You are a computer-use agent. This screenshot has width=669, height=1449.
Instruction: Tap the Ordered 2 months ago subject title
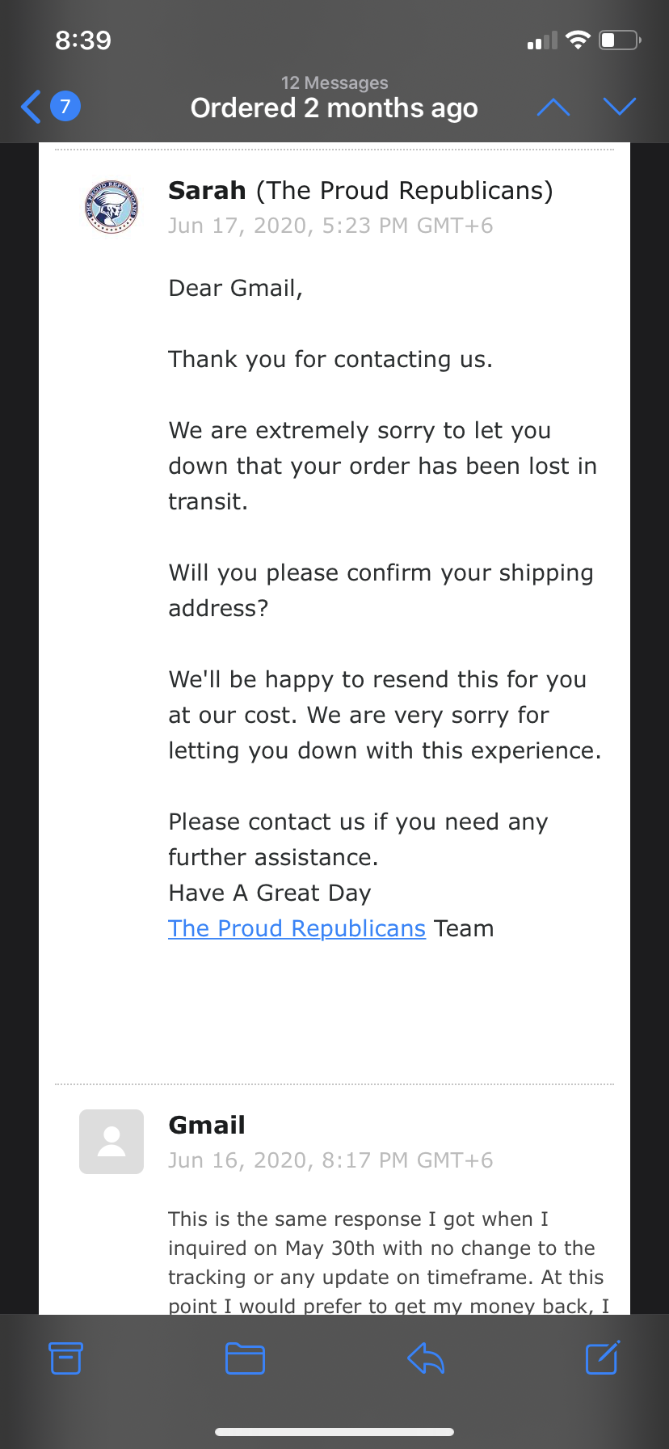click(334, 108)
